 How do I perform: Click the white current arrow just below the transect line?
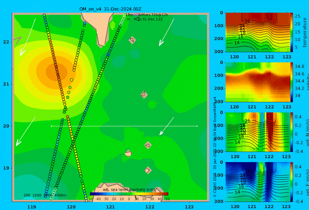point(167,126)
